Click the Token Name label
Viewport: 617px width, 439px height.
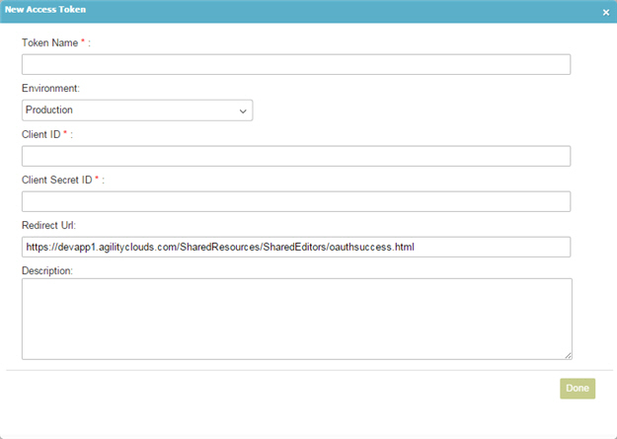click(x=50, y=42)
